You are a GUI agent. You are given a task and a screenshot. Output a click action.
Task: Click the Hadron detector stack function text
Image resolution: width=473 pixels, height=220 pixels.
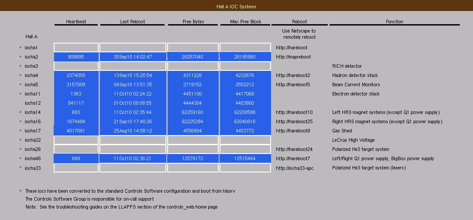355,75
